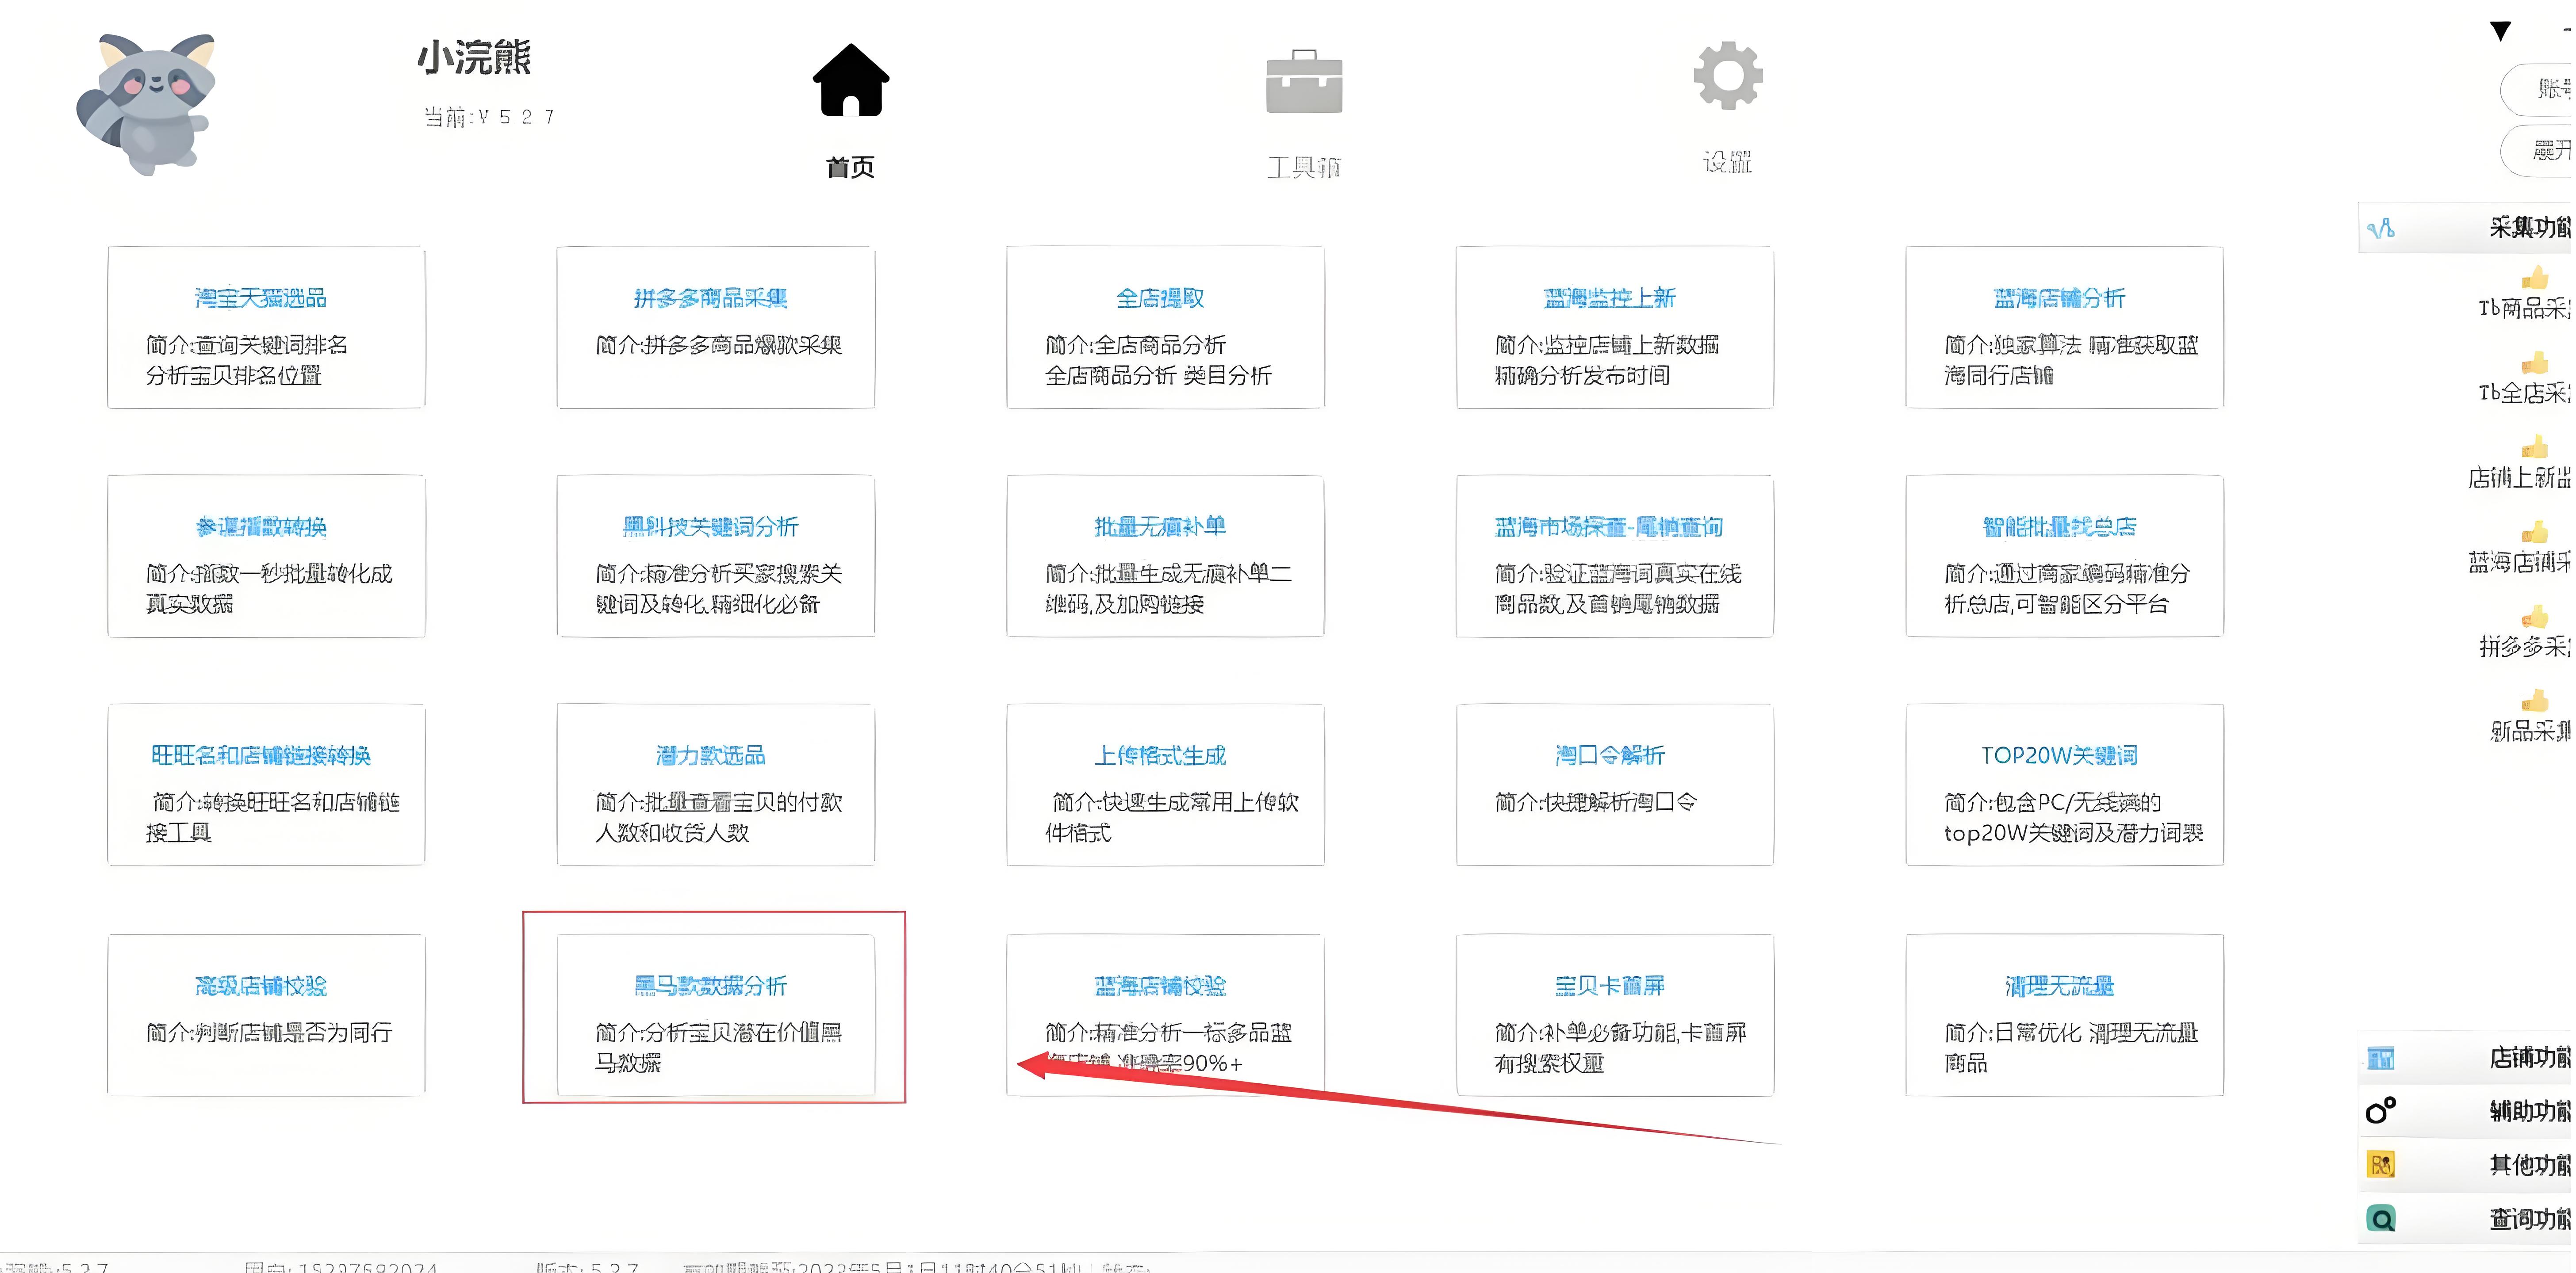Screen dimensions: 2576x1273
Task: Open the 淘口令解析 card
Action: point(1614,785)
